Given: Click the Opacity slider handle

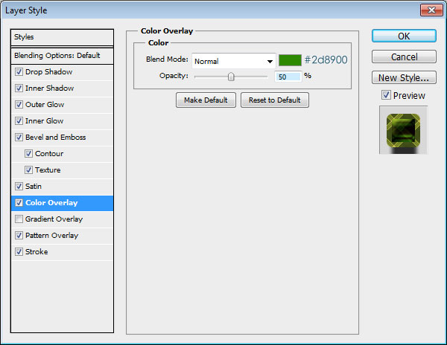Looking at the screenshot, I should pos(231,76).
